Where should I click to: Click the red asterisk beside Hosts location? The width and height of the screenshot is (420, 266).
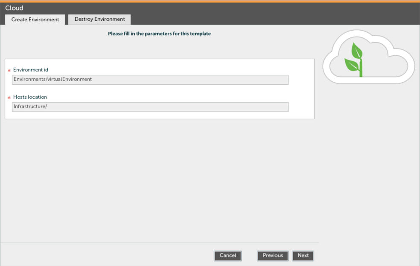(9, 98)
